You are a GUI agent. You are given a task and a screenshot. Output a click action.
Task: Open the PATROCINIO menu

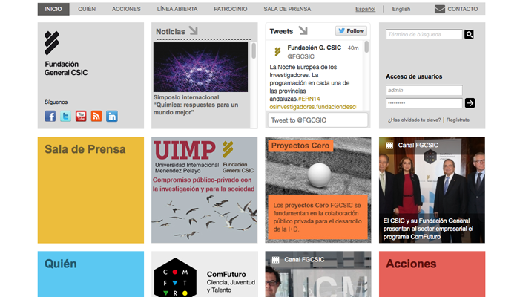231,9
